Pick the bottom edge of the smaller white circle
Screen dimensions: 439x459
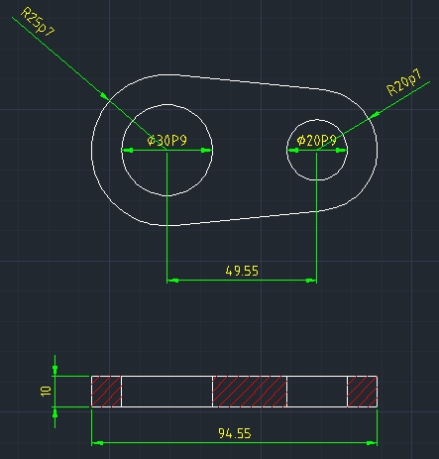click(x=317, y=180)
